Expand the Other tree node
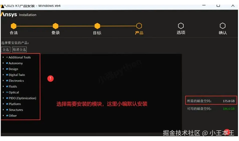Image resolution: width=239 pixels, height=141 pixels. [x=3, y=115]
